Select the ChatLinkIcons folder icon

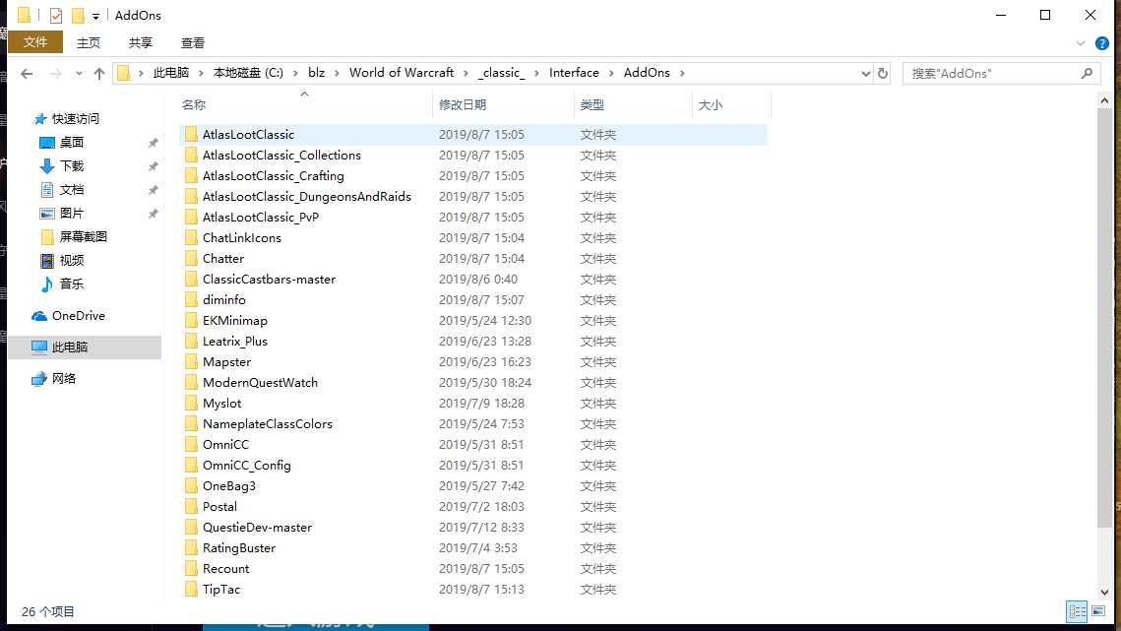pyautogui.click(x=191, y=237)
